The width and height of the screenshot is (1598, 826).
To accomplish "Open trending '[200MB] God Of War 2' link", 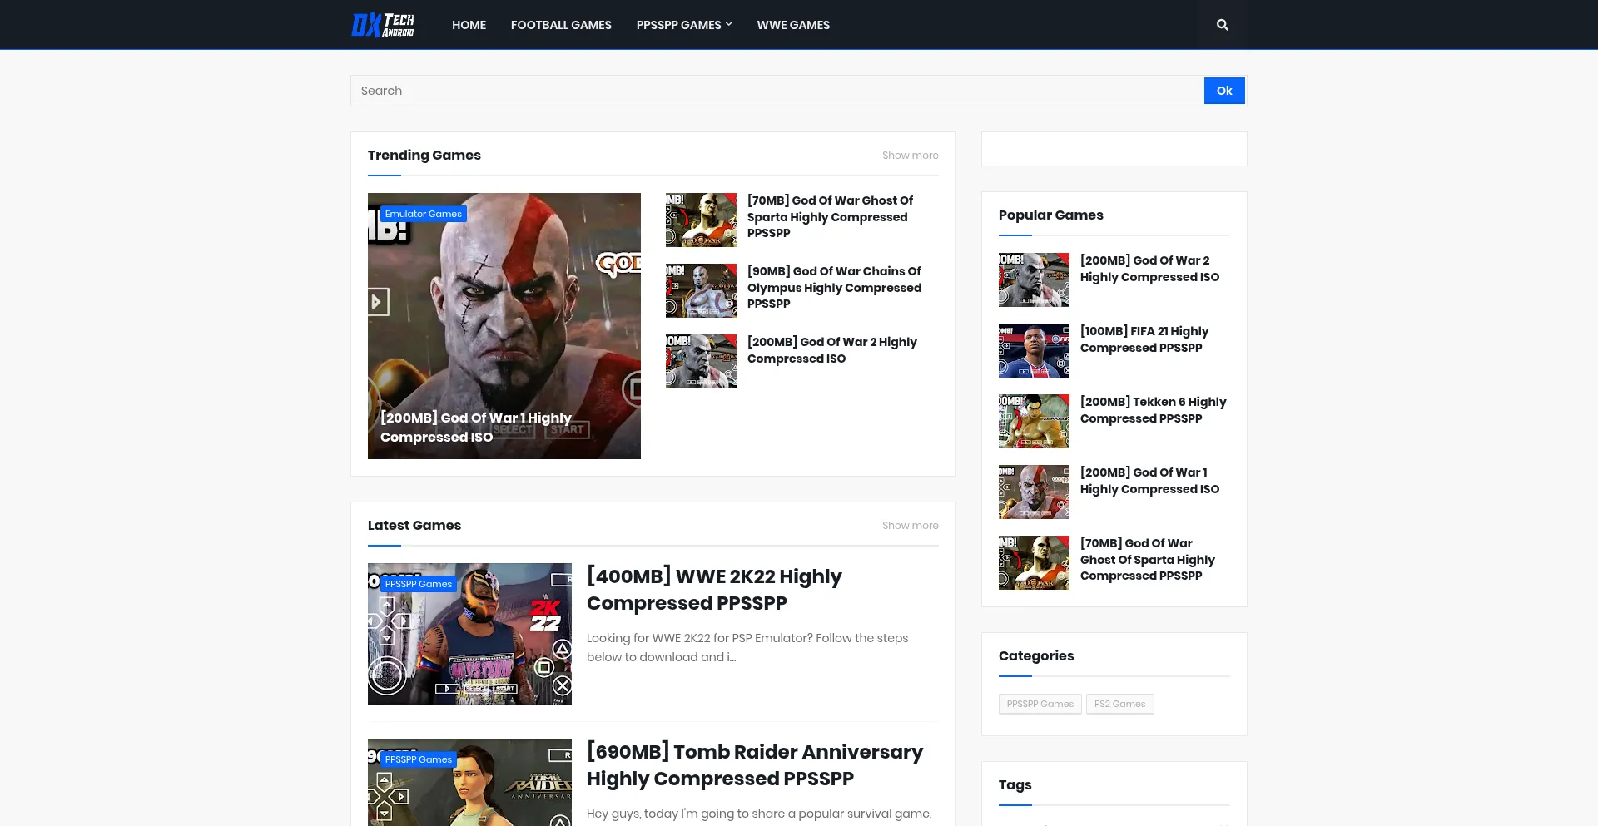I will [x=832, y=350].
